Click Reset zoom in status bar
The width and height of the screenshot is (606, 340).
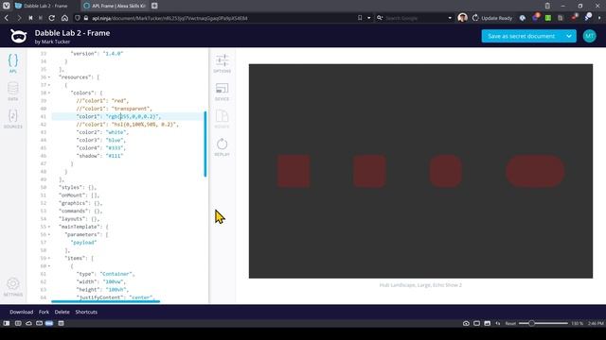(510, 323)
